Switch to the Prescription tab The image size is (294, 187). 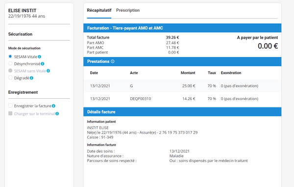click(128, 10)
